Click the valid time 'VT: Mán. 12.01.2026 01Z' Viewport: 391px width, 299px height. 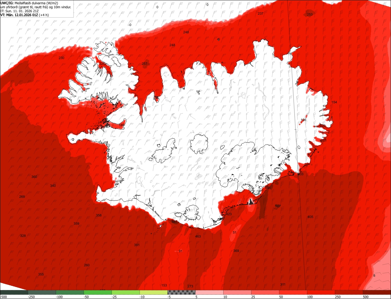[19, 15]
